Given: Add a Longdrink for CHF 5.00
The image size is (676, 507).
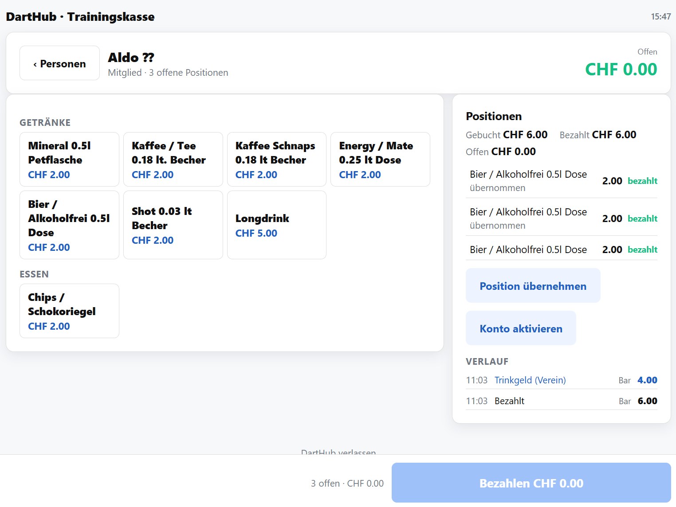Looking at the screenshot, I should [277, 225].
